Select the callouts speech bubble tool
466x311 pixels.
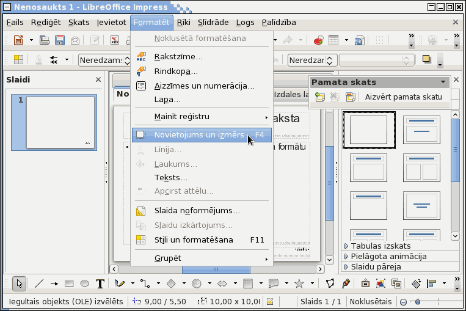pos(274,284)
